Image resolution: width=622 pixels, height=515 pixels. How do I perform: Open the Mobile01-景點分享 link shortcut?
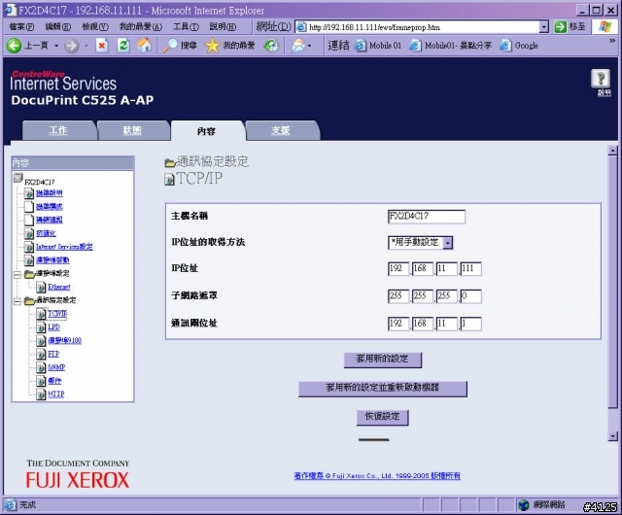[450, 46]
